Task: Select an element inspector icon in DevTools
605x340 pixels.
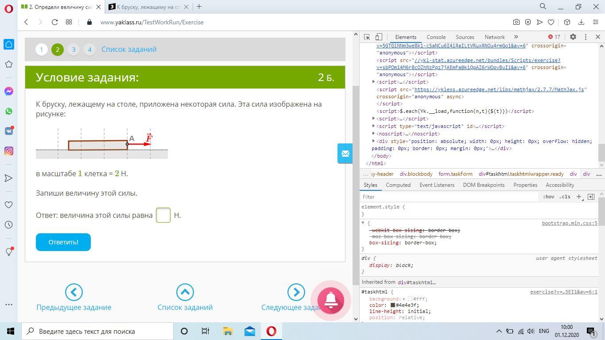Action: point(367,37)
